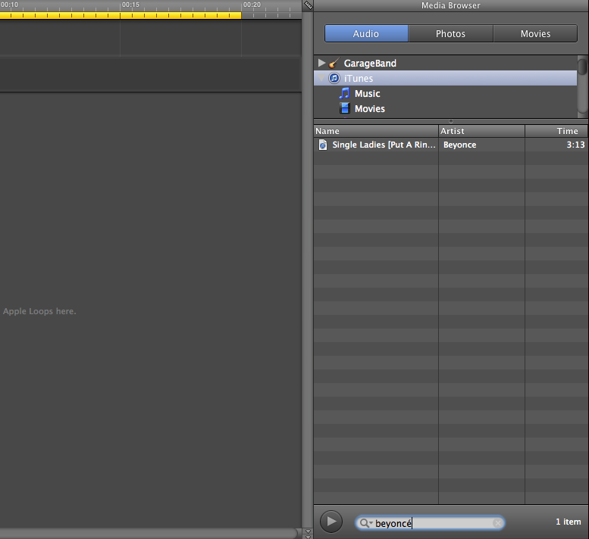Click the Single Ladies audio file icon
Image resolution: width=589 pixels, height=539 pixels.
point(323,145)
